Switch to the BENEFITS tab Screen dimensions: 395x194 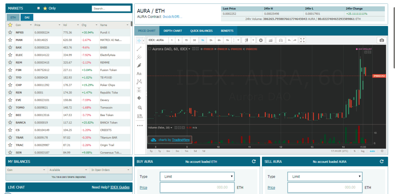point(227,31)
